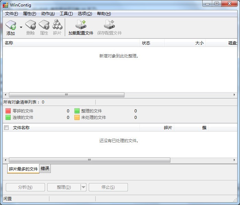Image resolution: width=240 pixels, height=205 pixels.
Task: Open the 整理(D) button dropdown arrow
Action: point(83,187)
